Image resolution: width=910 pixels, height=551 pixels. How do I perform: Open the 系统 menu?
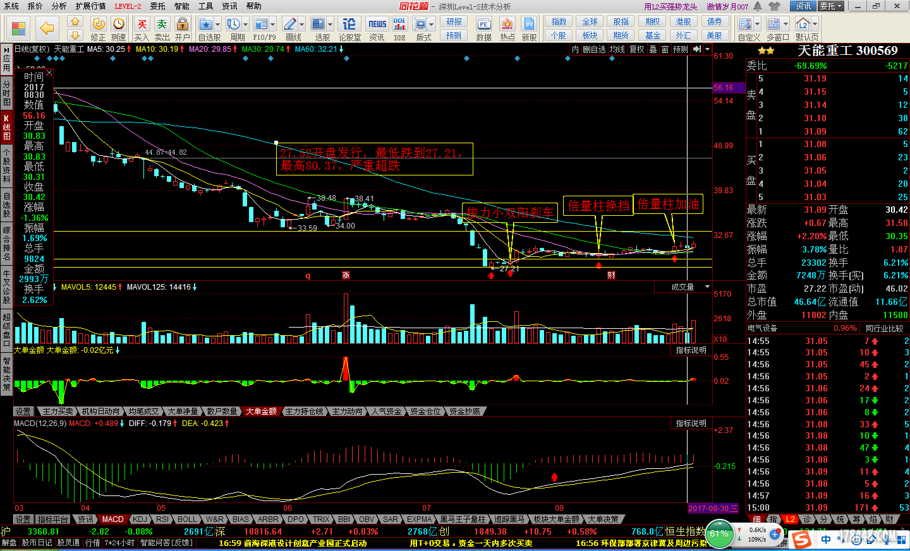[11, 6]
